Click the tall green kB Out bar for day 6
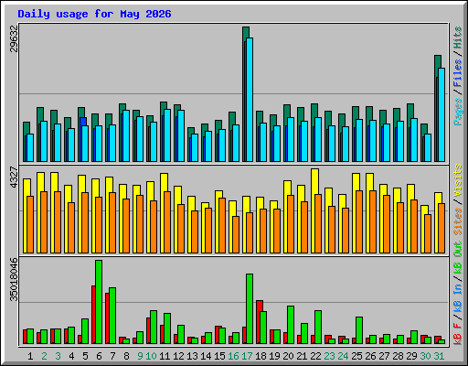This screenshot has height=366, width=468. 99,302
